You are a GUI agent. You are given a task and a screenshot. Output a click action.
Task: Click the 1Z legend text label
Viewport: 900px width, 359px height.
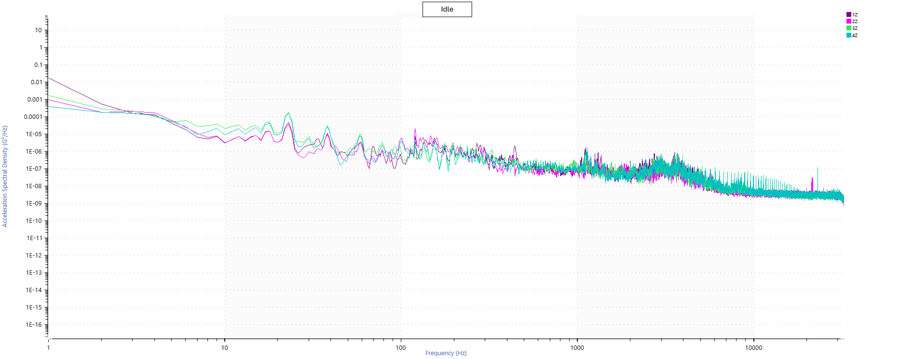point(855,15)
